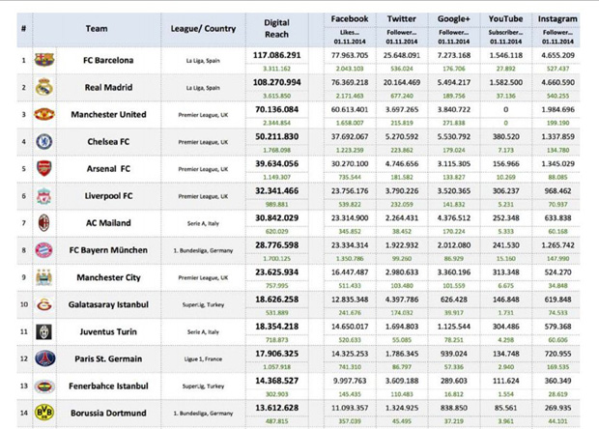The height and width of the screenshot is (429, 599).
Task: Click Arsenal's digital reach 39.634.056
Action: [277, 164]
